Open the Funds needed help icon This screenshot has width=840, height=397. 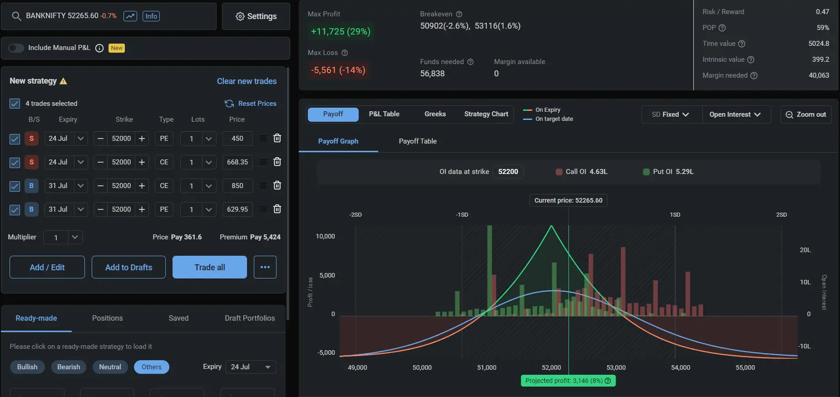[470, 62]
